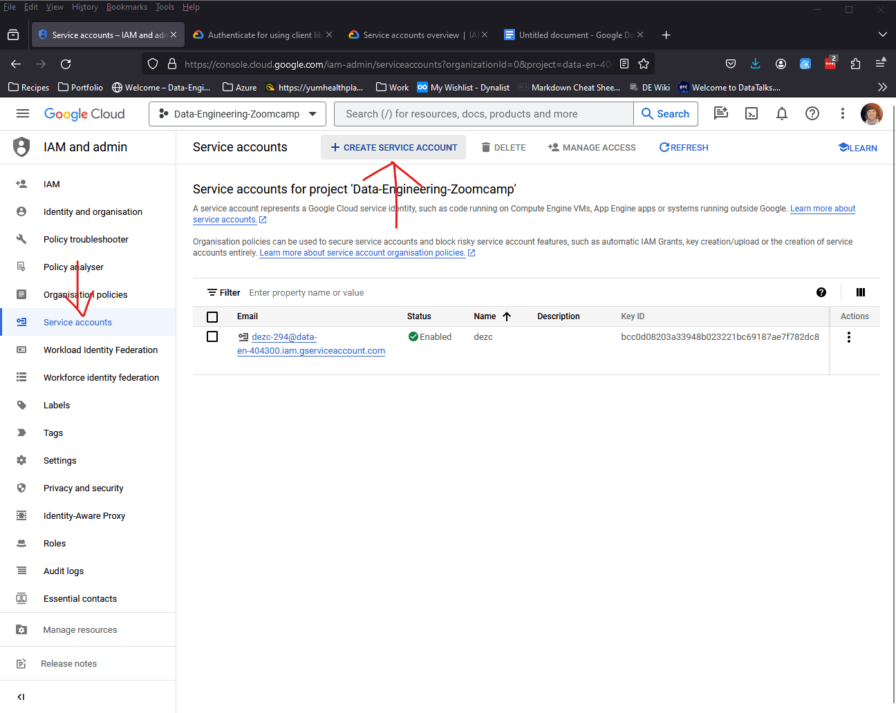Open Firefox application menu
Viewport: 896px width, 713px height.
(881, 64)
